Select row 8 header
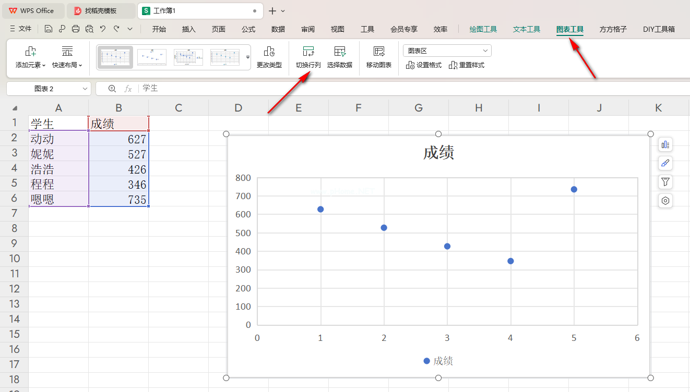The image size is (690, 392). [14, 228]
